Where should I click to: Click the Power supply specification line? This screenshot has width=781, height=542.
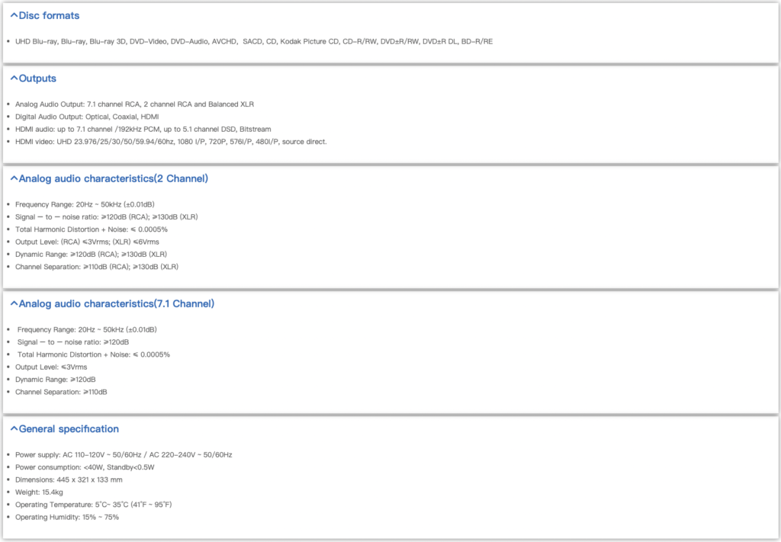[x=124, y=454]
